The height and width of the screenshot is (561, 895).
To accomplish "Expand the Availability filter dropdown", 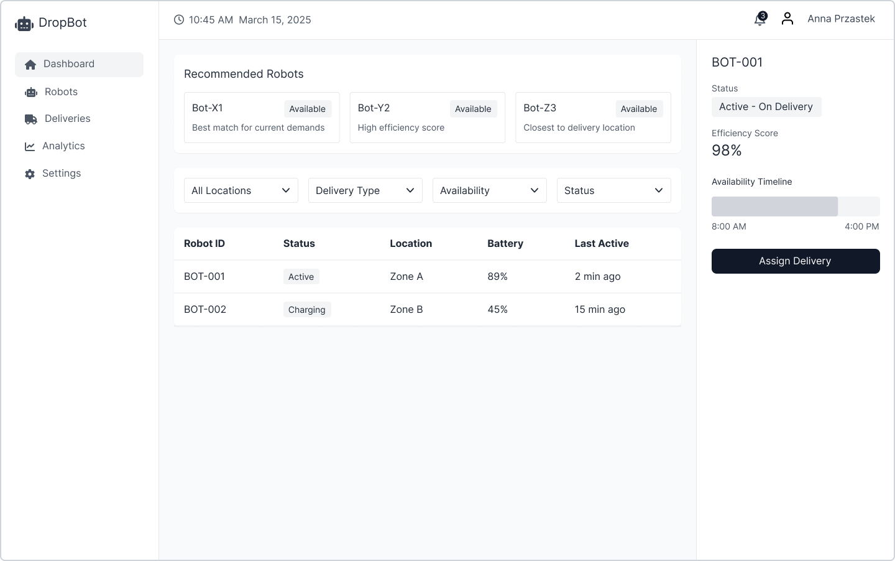I will (x=490, y=190).
